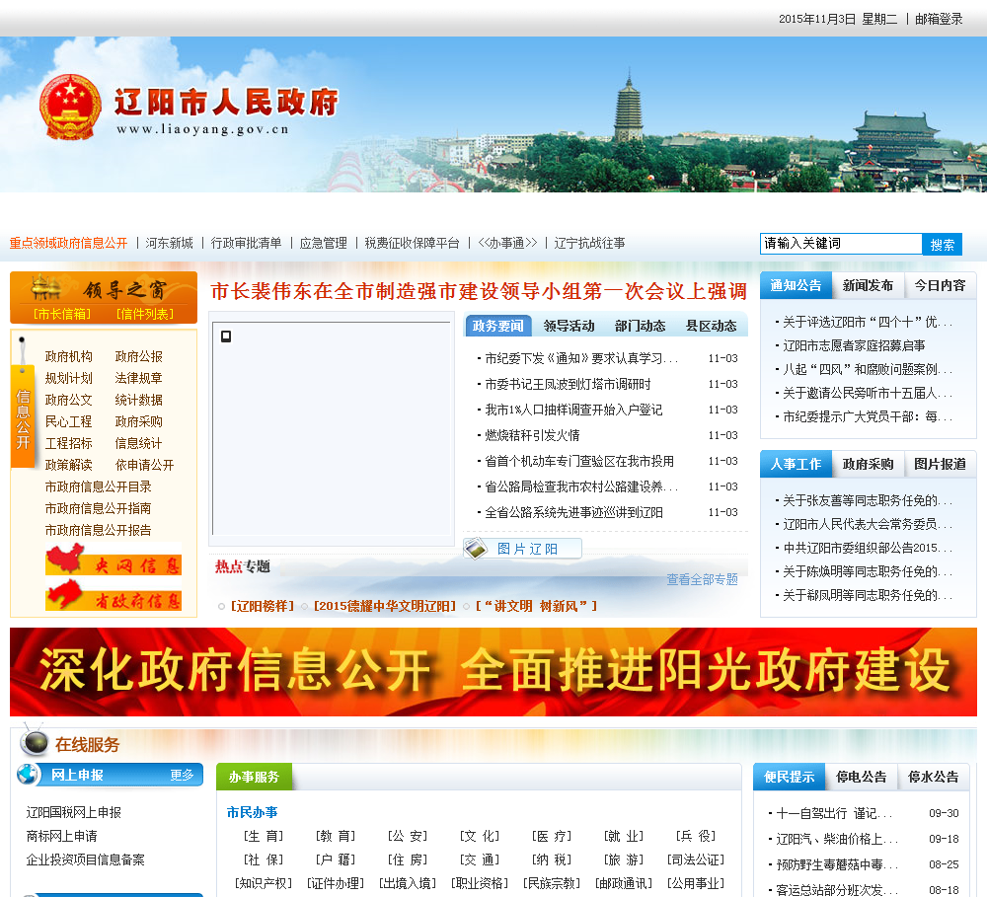Open 辽宁抗战往事 navigation item

click(x=590, y=243)
